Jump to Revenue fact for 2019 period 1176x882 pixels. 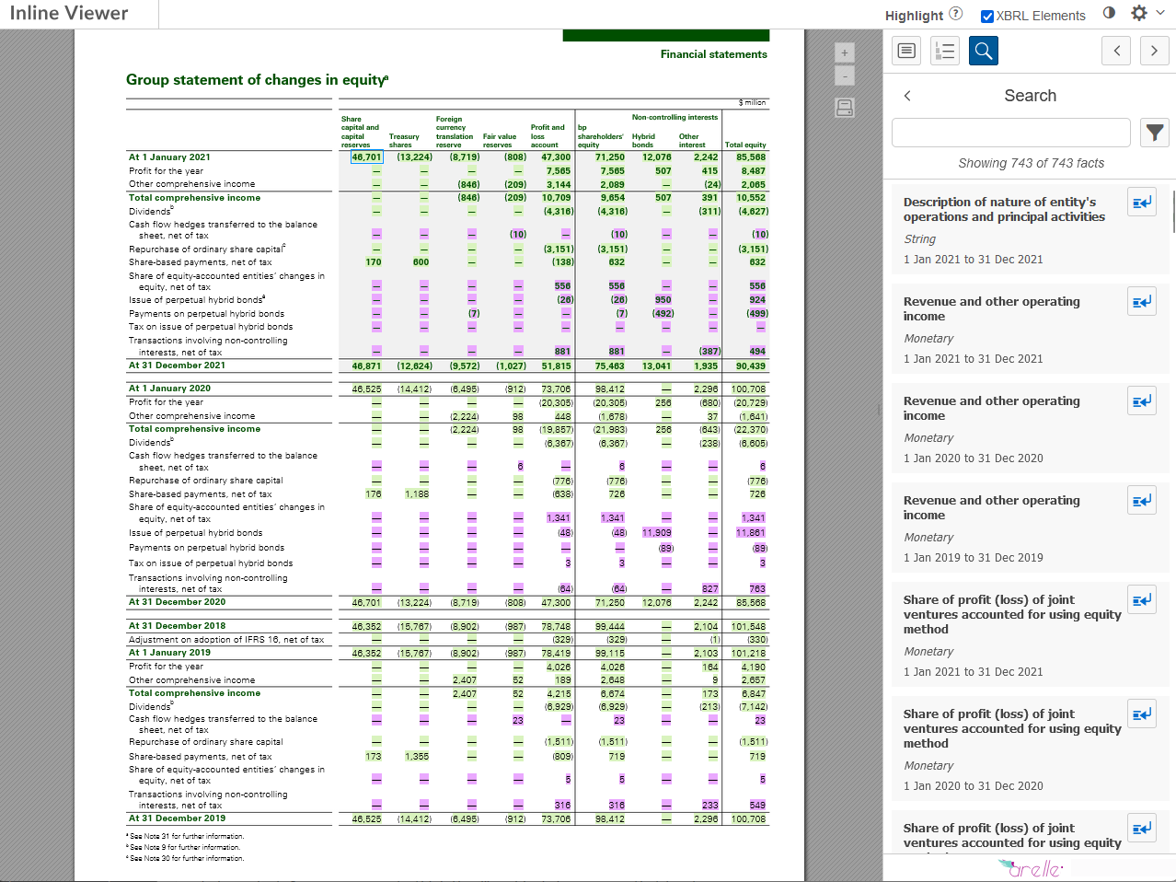pyautogui.click(x=1142, y=500)
